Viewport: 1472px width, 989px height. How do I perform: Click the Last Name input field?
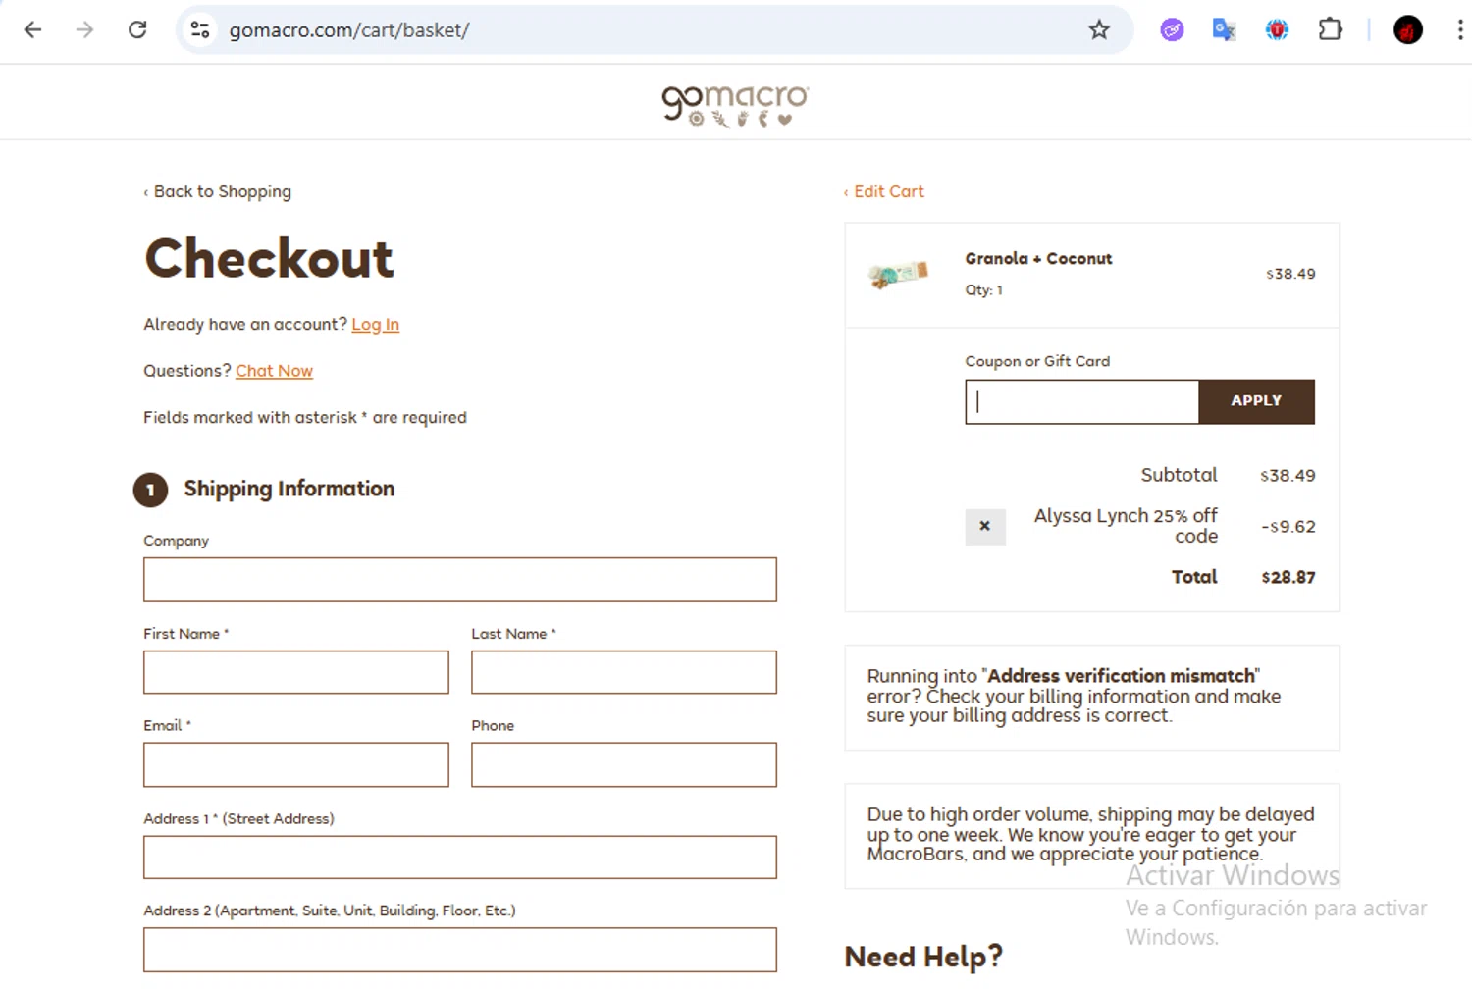tap(624, 672)
